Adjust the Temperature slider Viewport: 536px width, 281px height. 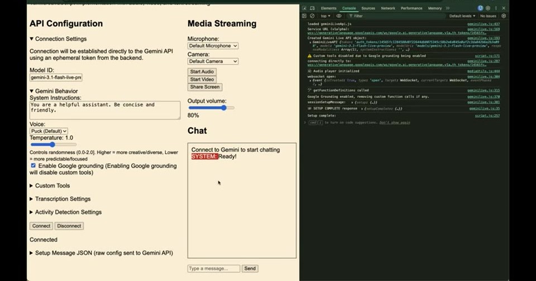pyautogui.click(x=53, y=145)
